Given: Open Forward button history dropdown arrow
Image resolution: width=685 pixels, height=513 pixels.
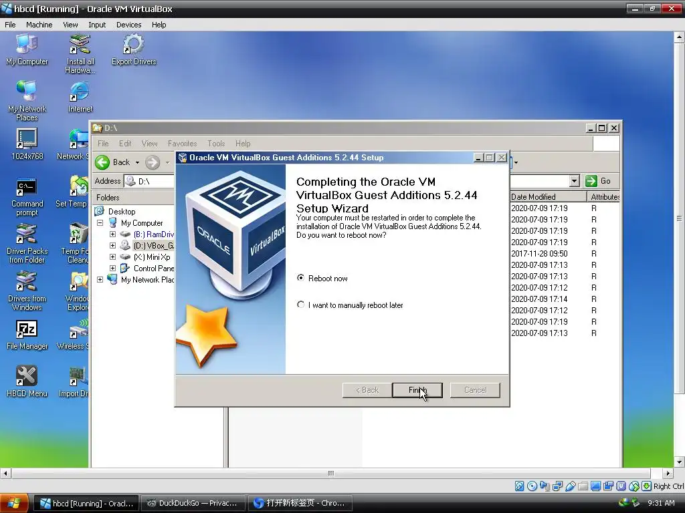Looking at the screenshot, I should pos(167,163).
